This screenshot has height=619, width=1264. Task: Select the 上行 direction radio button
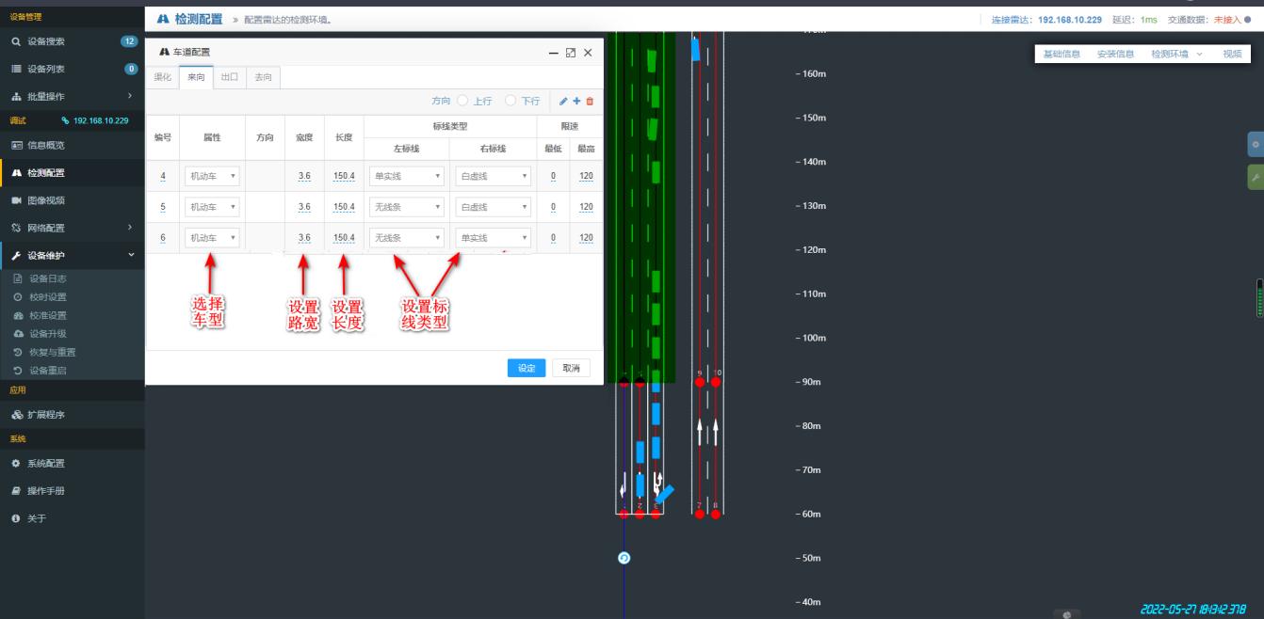462,101
